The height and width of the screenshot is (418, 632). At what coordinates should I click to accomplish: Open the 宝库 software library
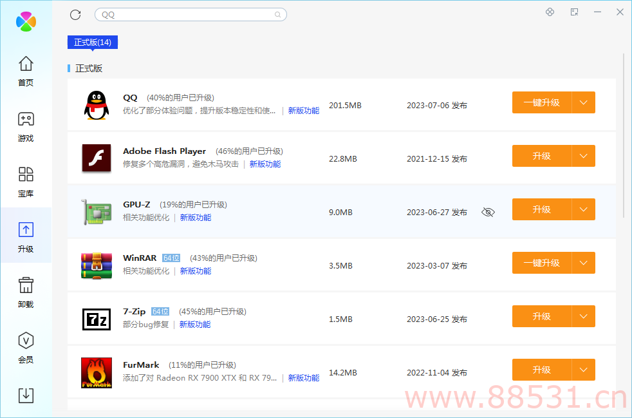[x=26, y=182]
